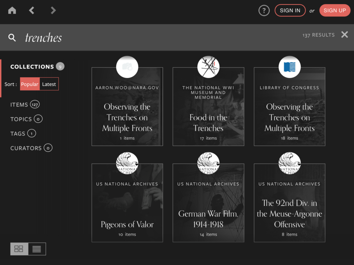Click National Archives logo above Pigeons of Valor
This screenshot has height=265, width=354.
pyautogui.click(x=127, y=163)
